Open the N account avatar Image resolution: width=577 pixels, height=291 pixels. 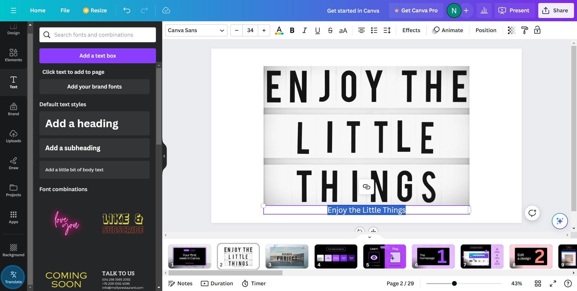click(454, 10)
